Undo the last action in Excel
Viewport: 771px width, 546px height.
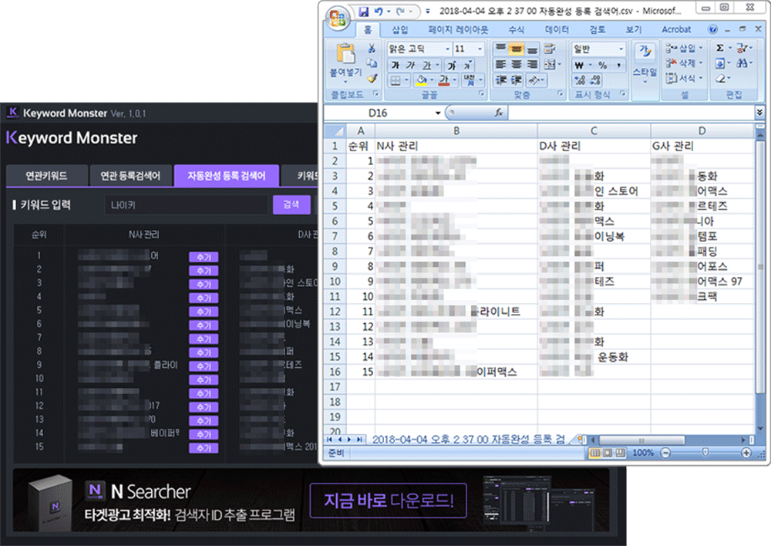378,11
